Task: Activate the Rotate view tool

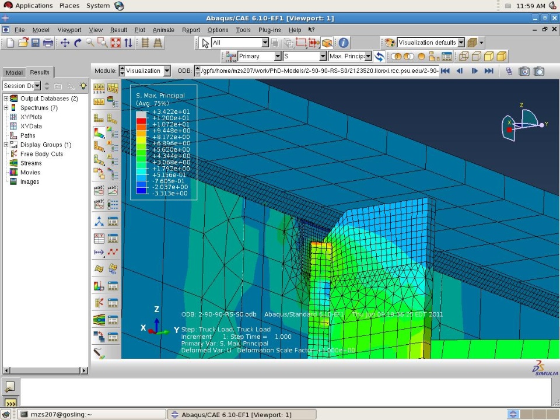Action: [x=77, y=43]
